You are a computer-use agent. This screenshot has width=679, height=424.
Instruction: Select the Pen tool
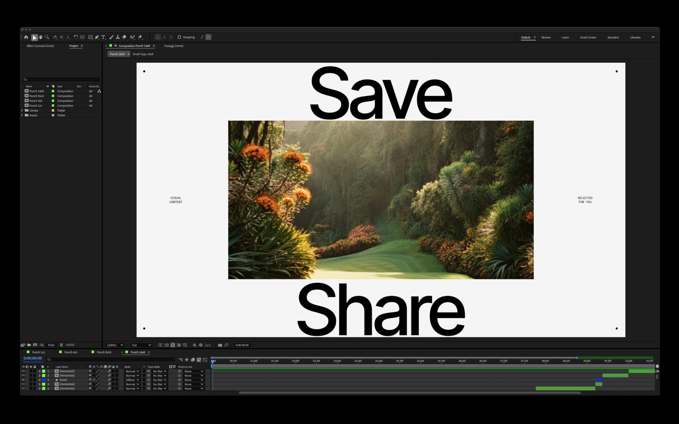tap(97, 37)
